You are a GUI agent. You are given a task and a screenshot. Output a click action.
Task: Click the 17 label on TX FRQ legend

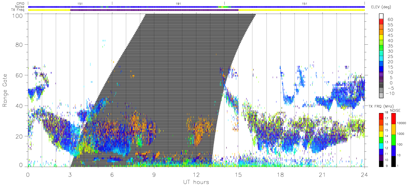coord(386,118)
